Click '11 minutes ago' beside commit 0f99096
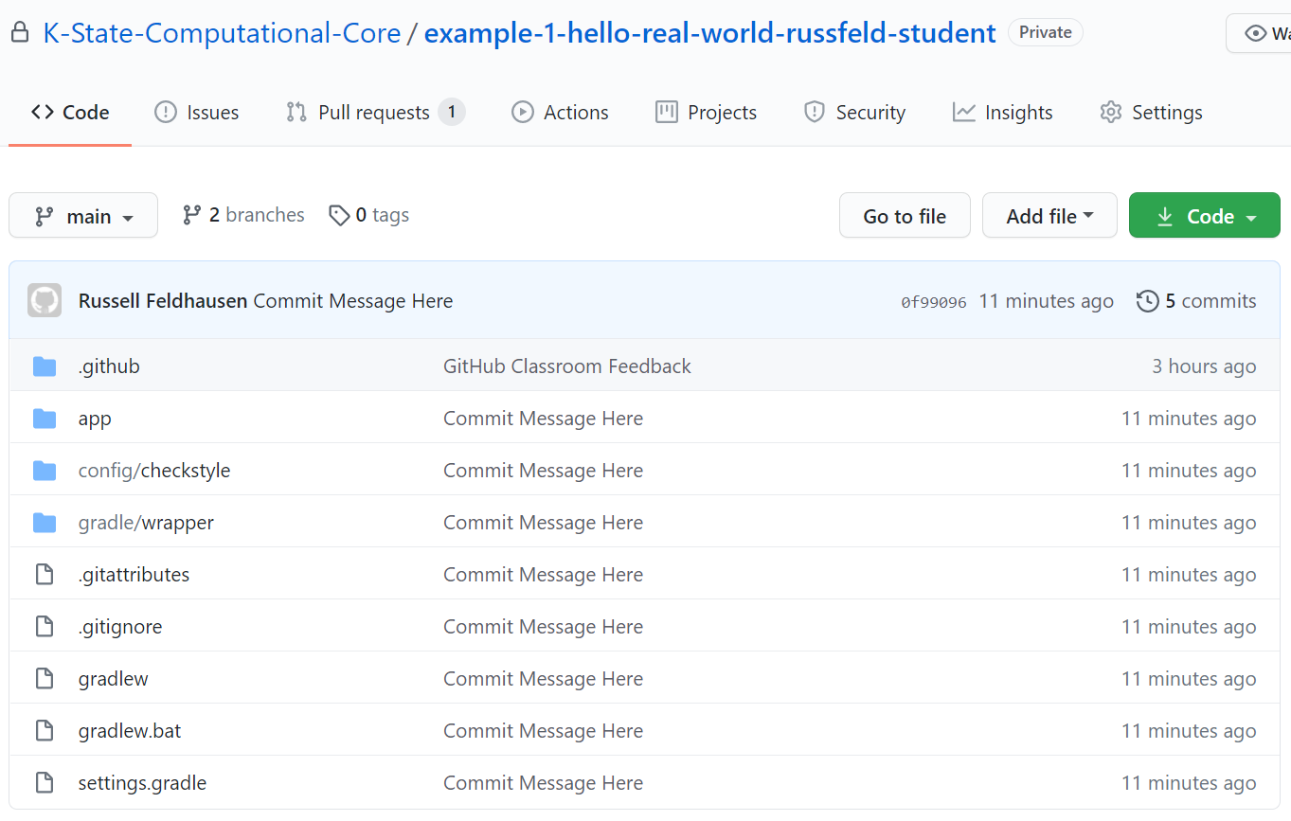 1046,301
